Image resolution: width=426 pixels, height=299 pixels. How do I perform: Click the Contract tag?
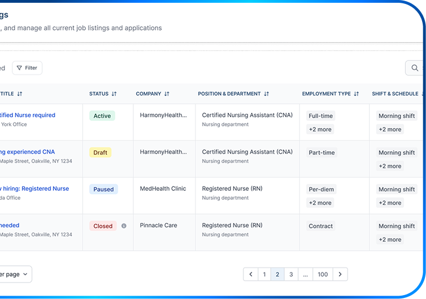tap(320, 226)
